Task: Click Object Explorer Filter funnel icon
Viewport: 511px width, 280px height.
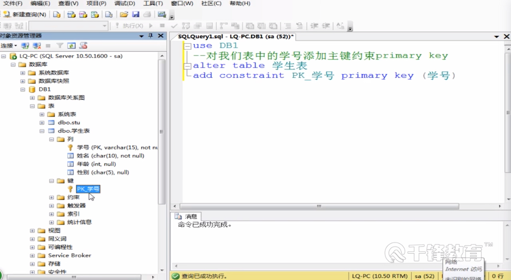Action: coord(60,46)
